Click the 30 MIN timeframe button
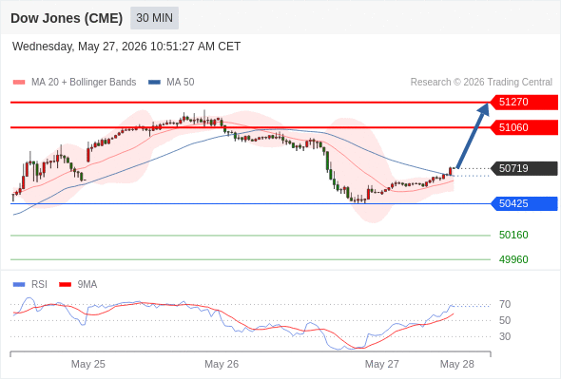Image resolution: width=561 pixels, height=380 pixels. tap(154, 18)
